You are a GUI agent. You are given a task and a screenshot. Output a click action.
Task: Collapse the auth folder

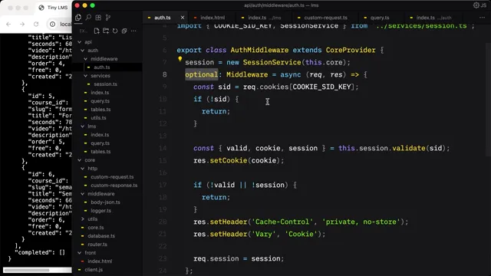[93, 51]
